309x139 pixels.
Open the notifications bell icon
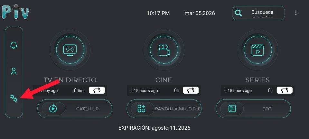(14, 45)
